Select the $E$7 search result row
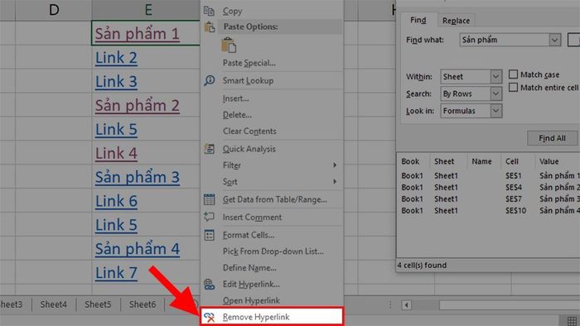 pyautogui.click(x=488, y=199)
